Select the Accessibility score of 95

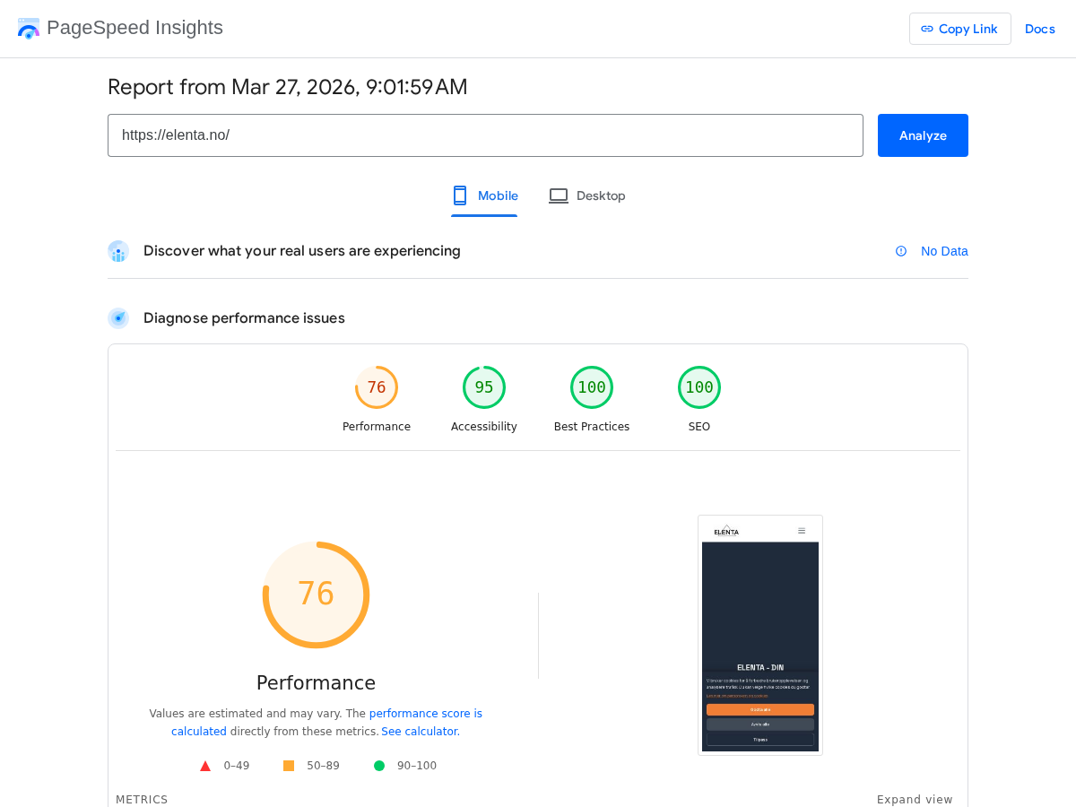[x=484, y=386]
